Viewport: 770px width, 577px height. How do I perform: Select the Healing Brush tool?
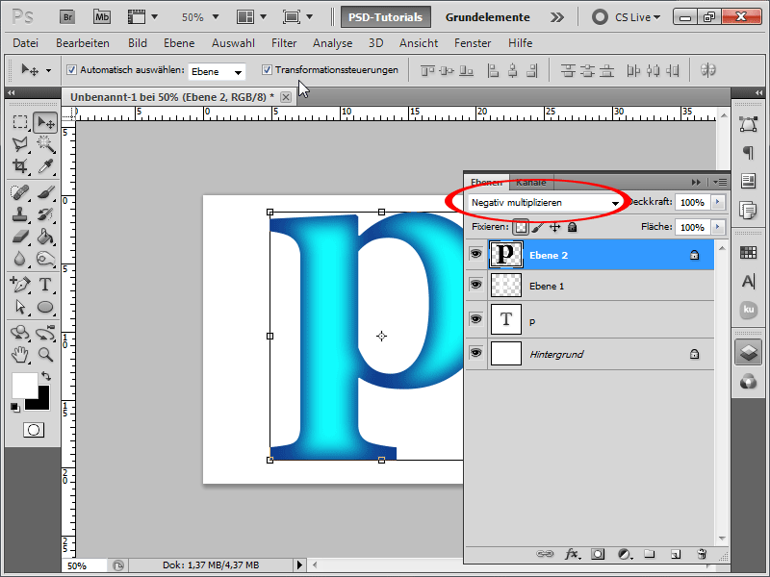pos(20,192)
